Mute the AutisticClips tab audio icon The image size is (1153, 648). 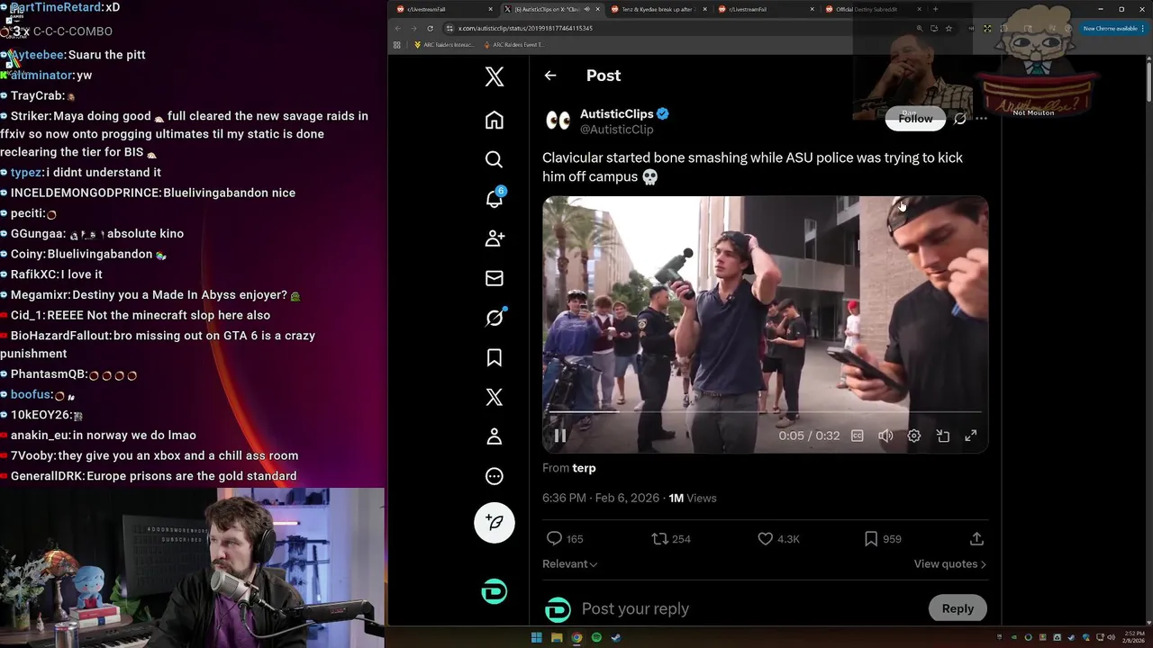coord(586,9)
